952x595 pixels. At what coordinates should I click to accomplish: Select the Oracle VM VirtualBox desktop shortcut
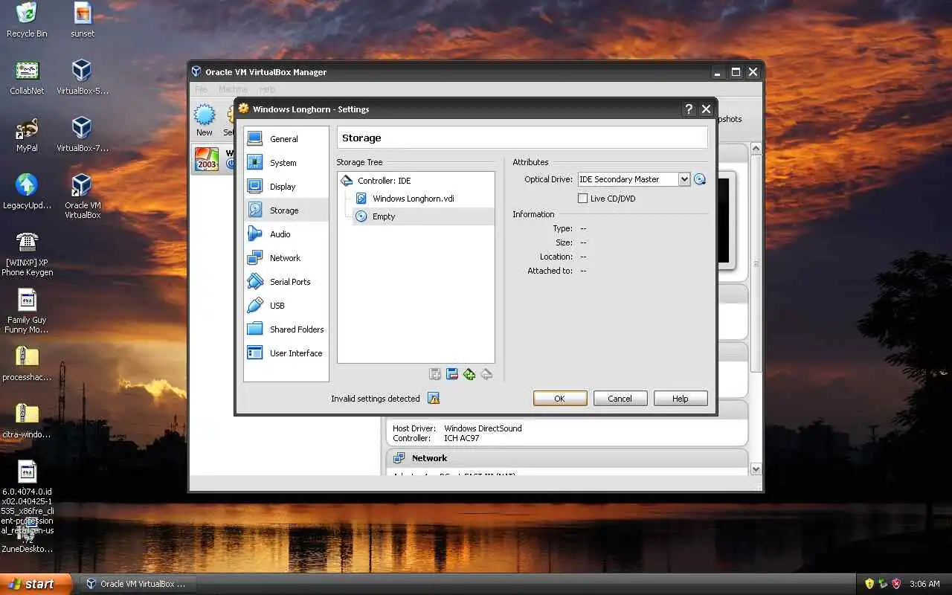point(83,196)
